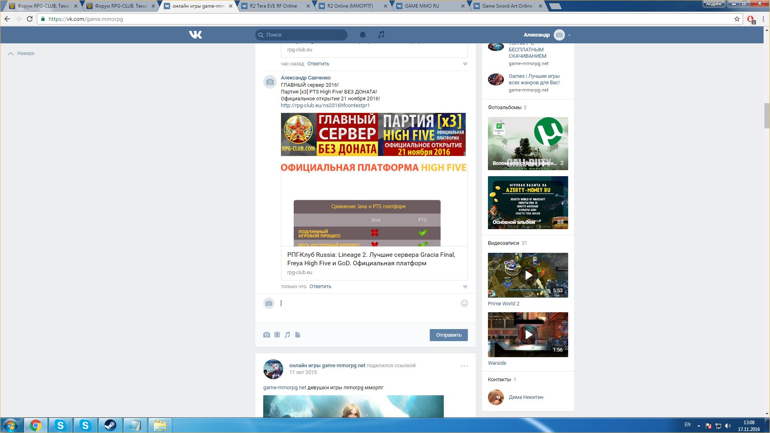The width and height of the screenshot is (770, 433).
Task: Click the VK logo in the header
Action: 195,35
